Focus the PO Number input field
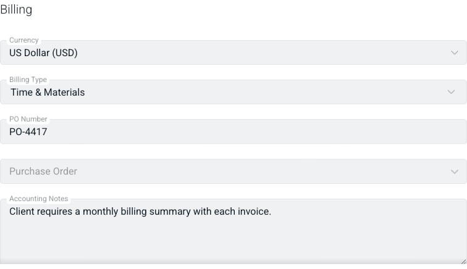 [233, 131]
